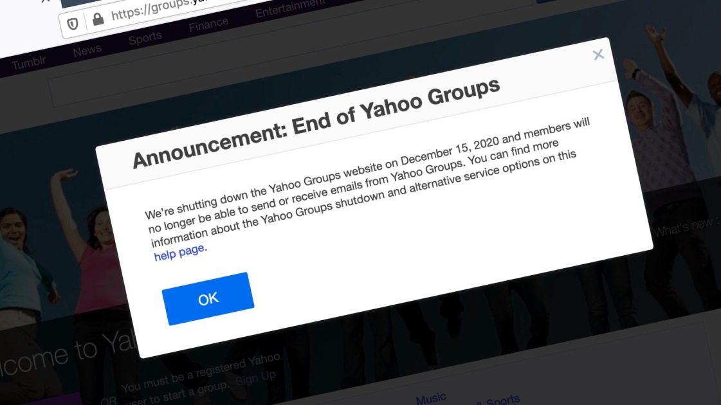Select Sports in the top navigation bar
721x405 pixels.
[145, 39]
